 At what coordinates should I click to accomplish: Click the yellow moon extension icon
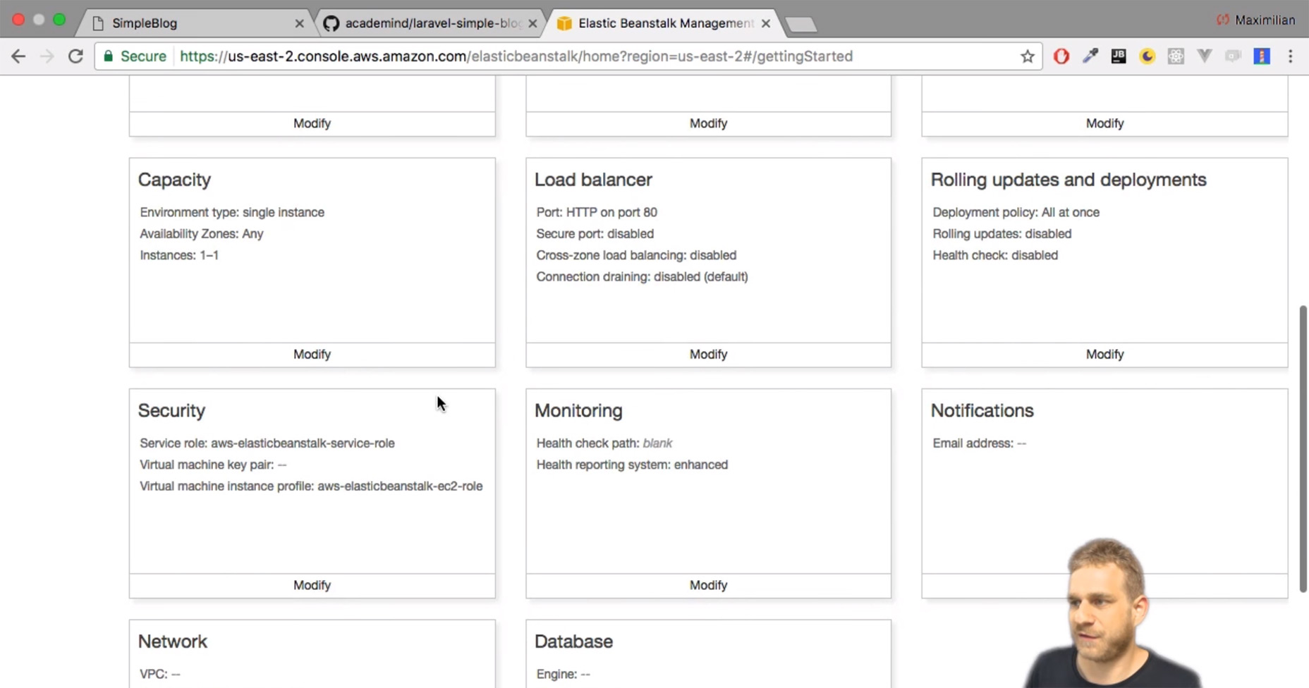(x=1147, y=56)
